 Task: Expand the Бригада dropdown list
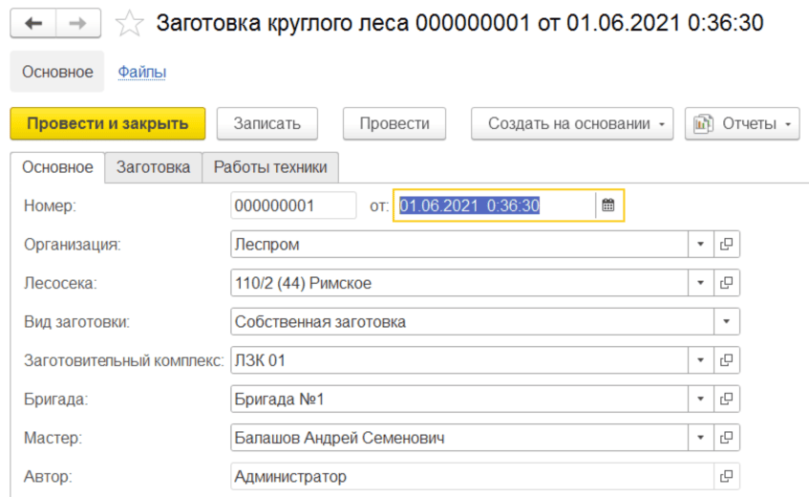coord(701,399)
